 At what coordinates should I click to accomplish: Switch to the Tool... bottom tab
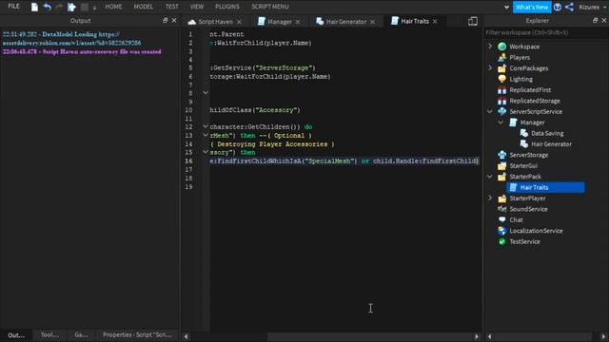point(49,334)
